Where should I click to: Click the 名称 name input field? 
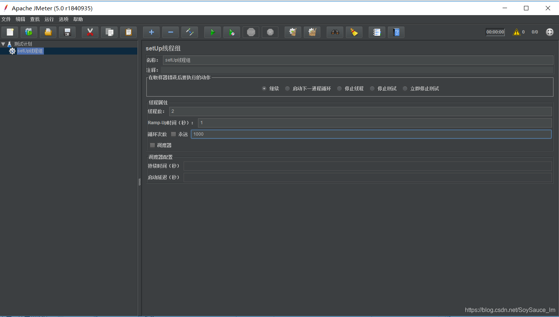coord(358,60)
